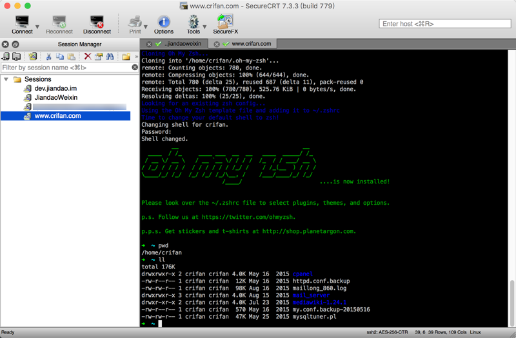Click the Ready status text
This screenshot has height=338, width=516.
8,332
